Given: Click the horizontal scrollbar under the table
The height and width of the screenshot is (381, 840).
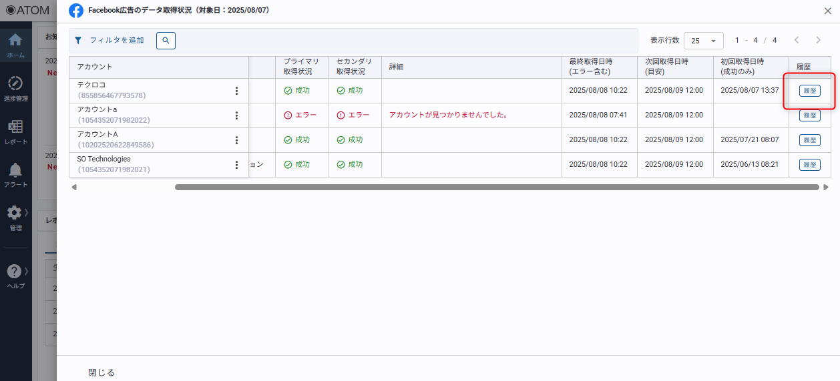Looking at the screenshot, I should point(496,187).
